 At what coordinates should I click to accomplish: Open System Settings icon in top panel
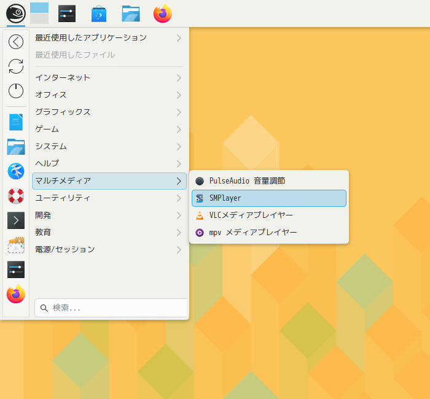pos(67,14)
